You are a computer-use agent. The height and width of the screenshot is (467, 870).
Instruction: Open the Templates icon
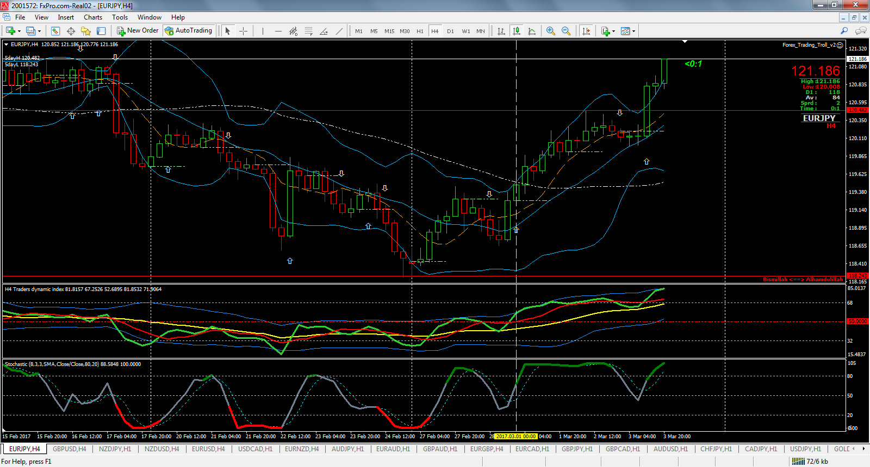coord(625,31)
